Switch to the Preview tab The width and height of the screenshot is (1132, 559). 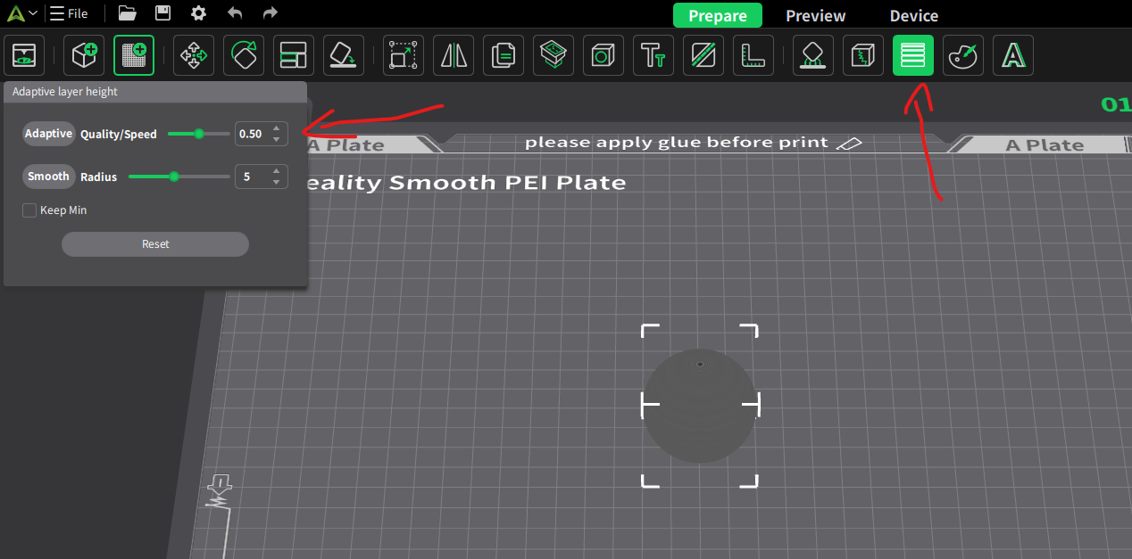816,15
